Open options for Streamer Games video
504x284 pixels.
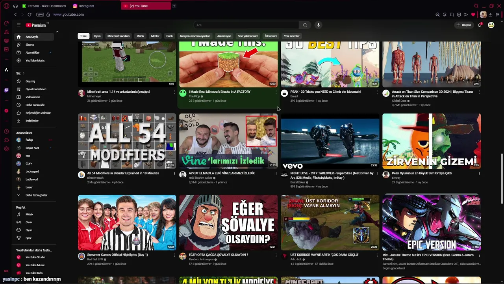(x=174, y=255)
